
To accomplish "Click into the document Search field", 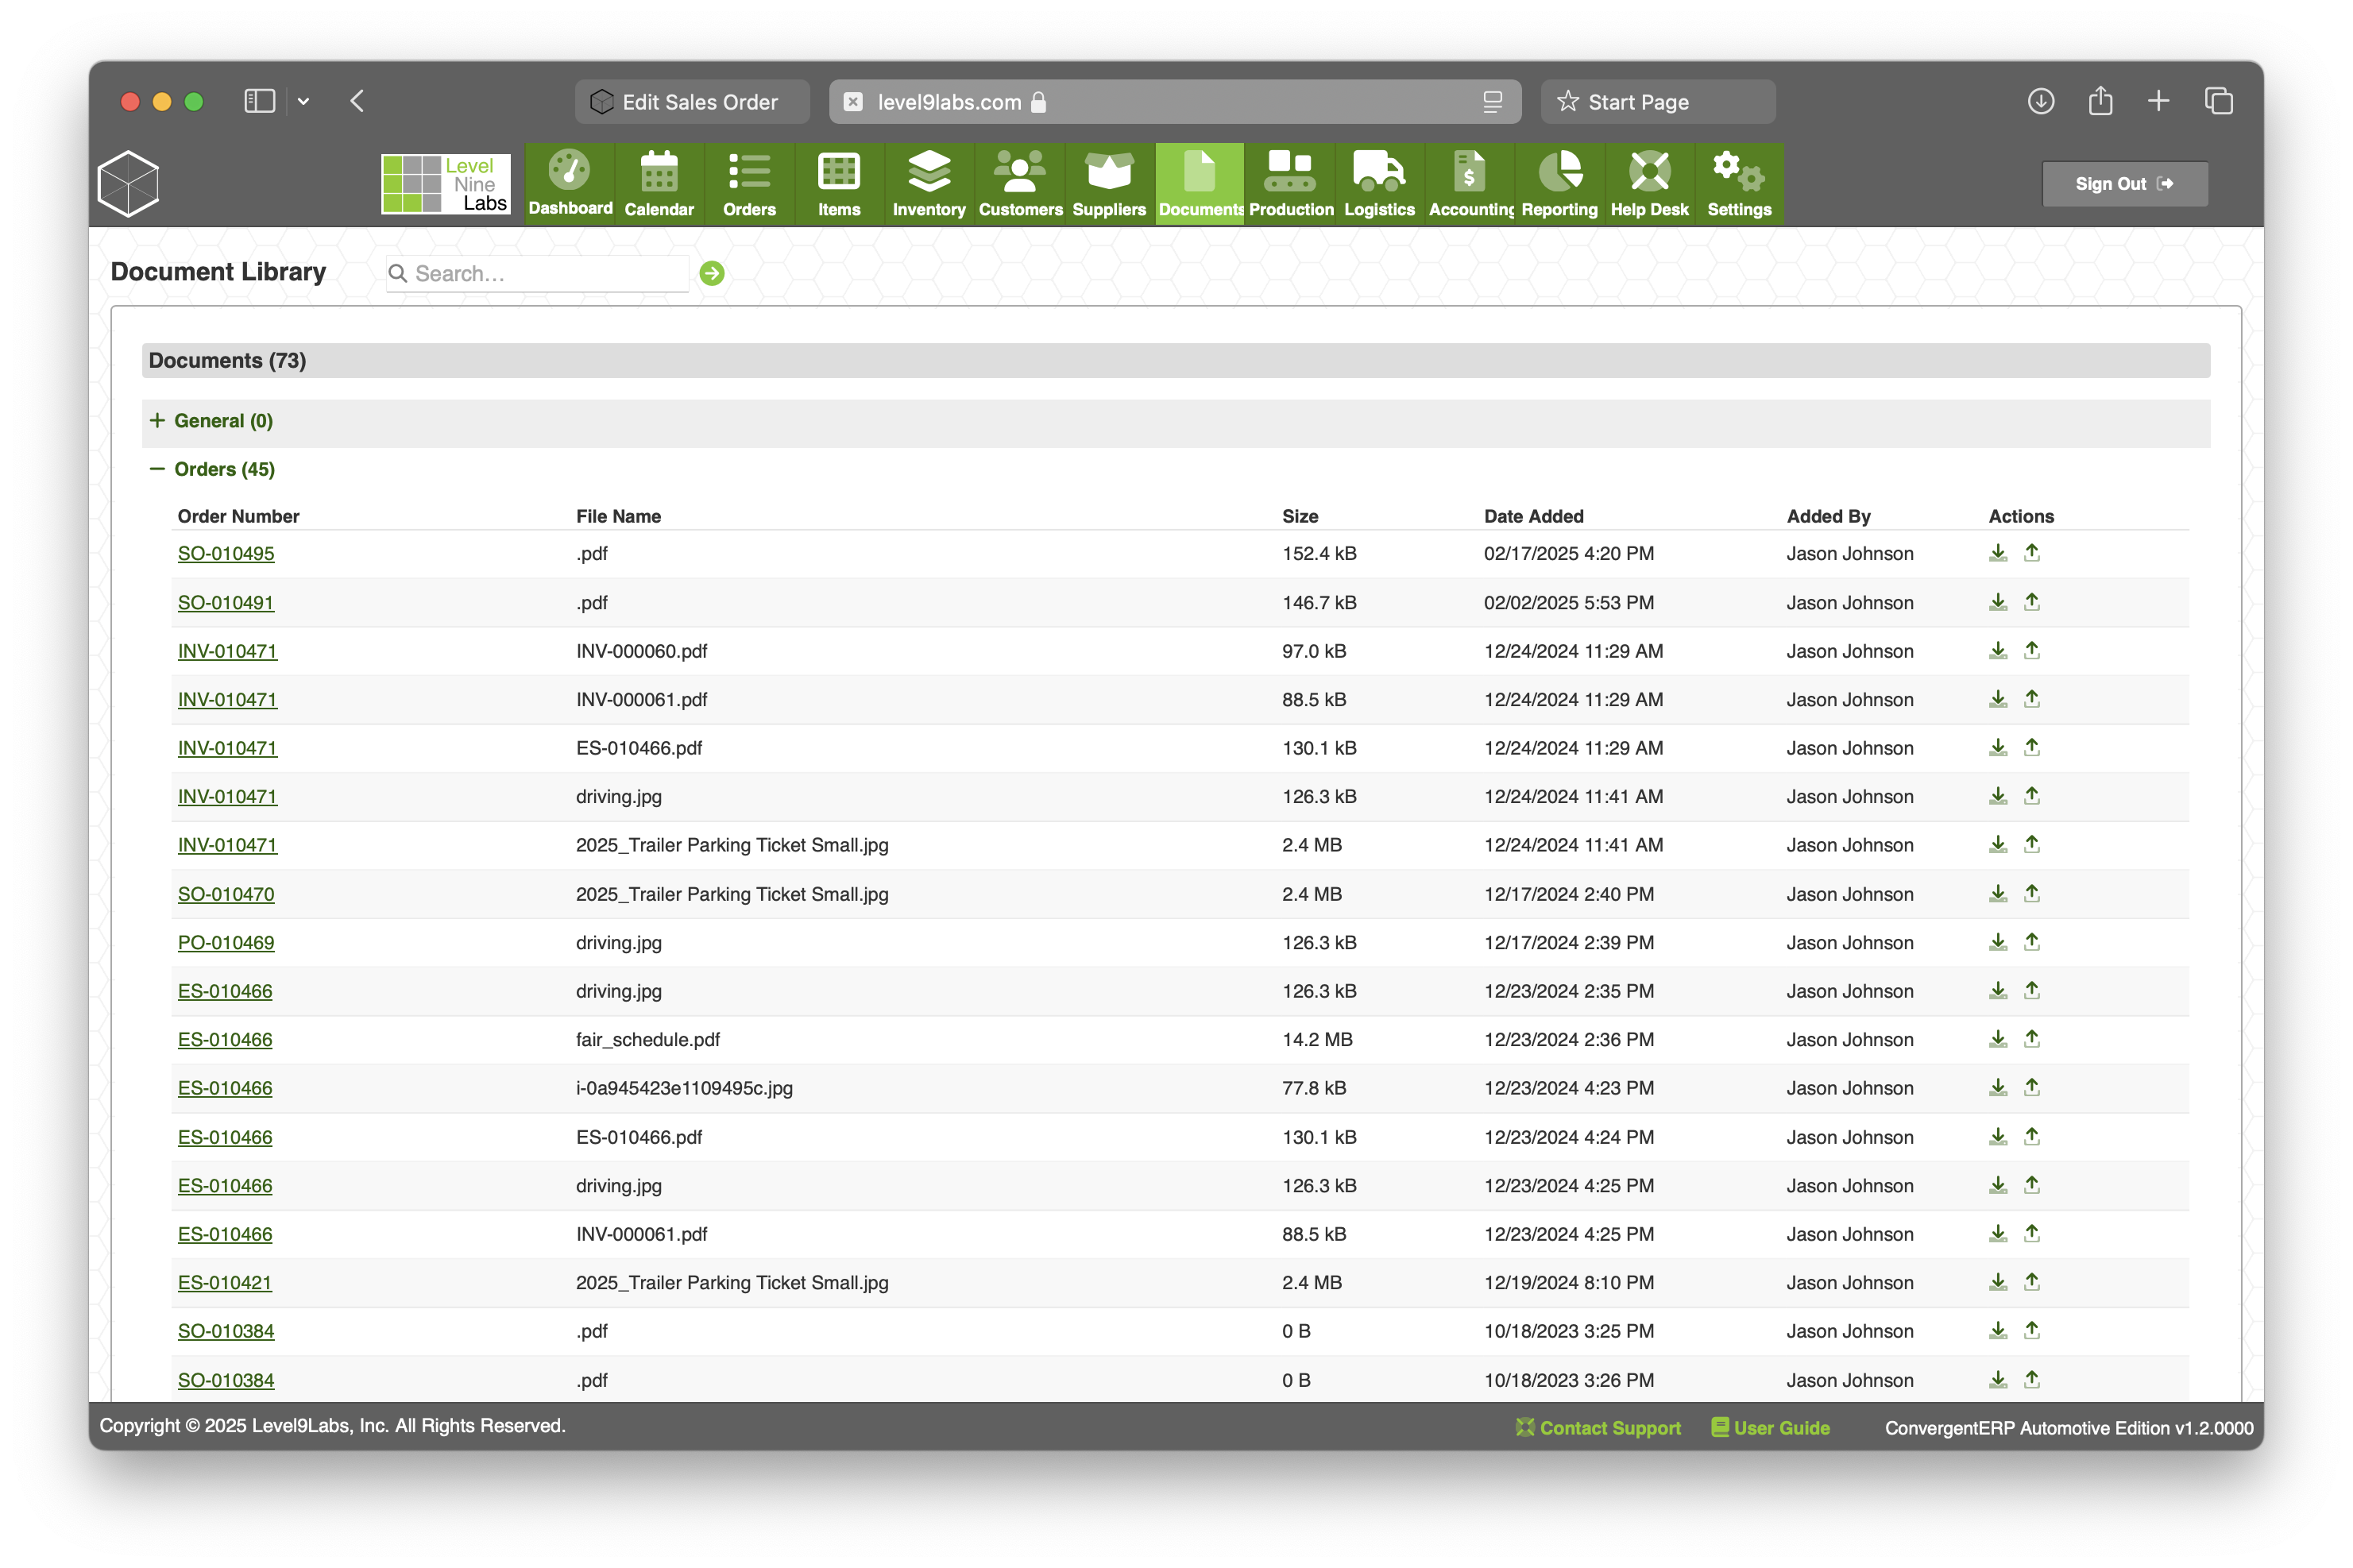I will point(538,273).
